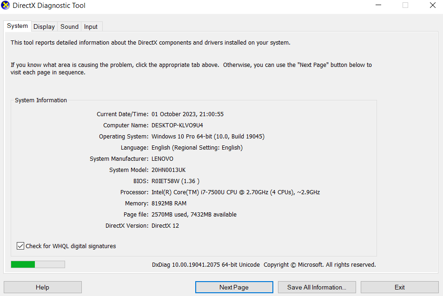The height and width of the screenshot is (296, 443).
Task: Click the green loading progress bar
Action: (38, 264)
